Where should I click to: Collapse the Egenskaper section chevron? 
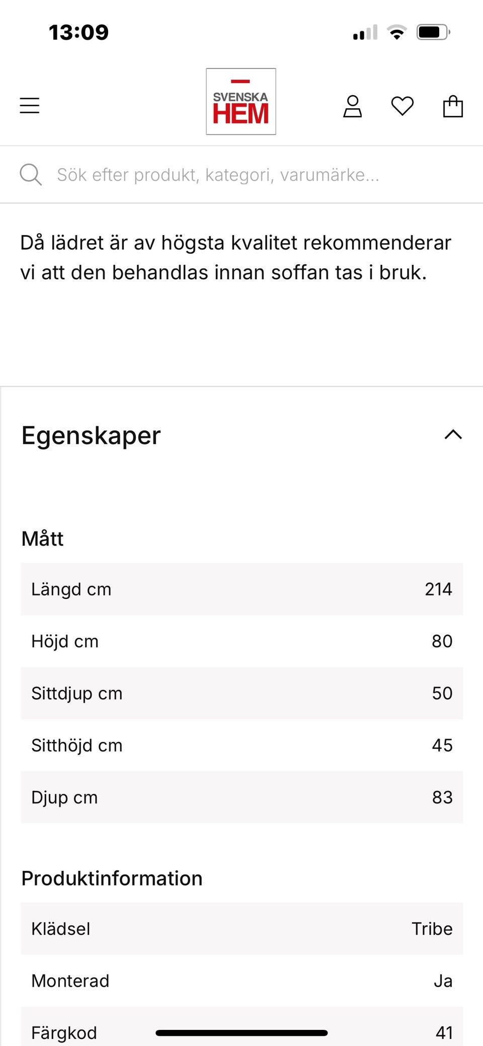click(453, 435)
